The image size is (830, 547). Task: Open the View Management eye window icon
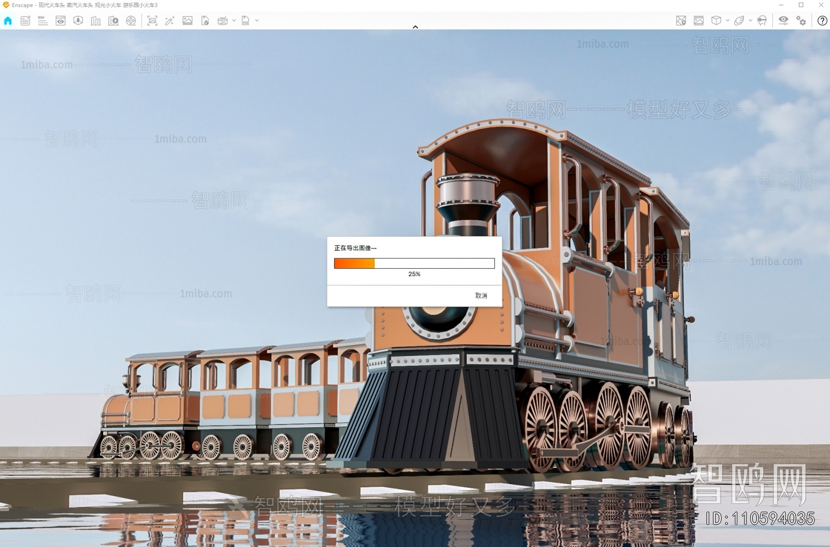coord(61,21)
